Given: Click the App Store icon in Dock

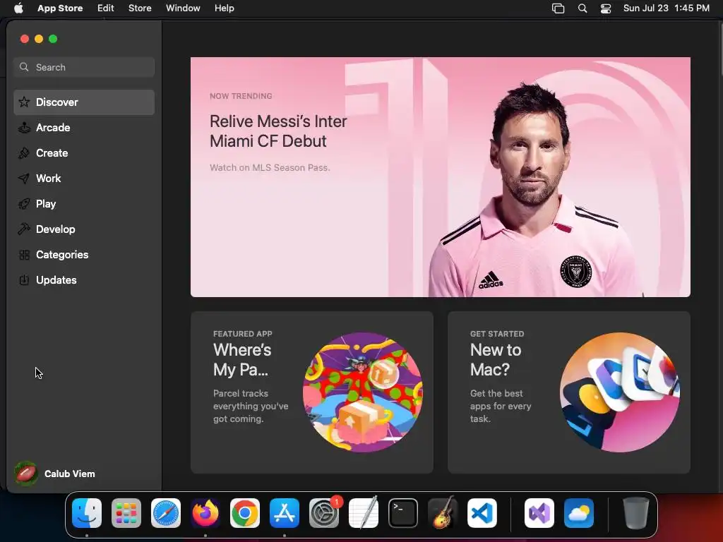Looking at the screenshot, I should tap(285, 513).
